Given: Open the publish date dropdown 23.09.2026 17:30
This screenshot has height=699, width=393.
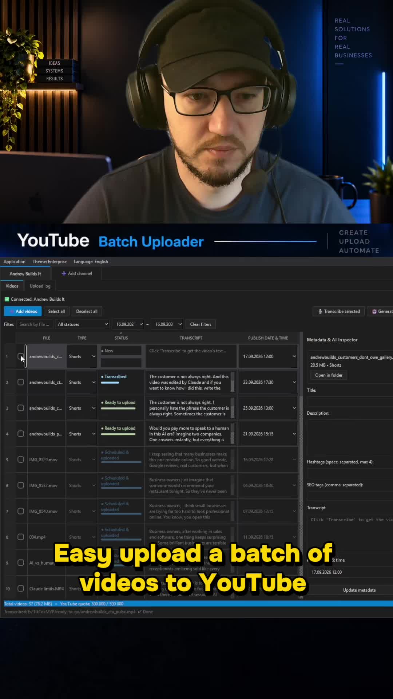Looking at the screenshot, I should [x=269, y=382].
